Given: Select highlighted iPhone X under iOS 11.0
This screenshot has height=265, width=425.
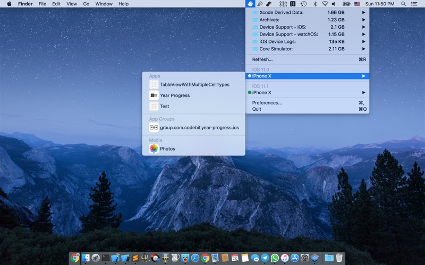Looking at the screenshot, I should coord(308,76).
